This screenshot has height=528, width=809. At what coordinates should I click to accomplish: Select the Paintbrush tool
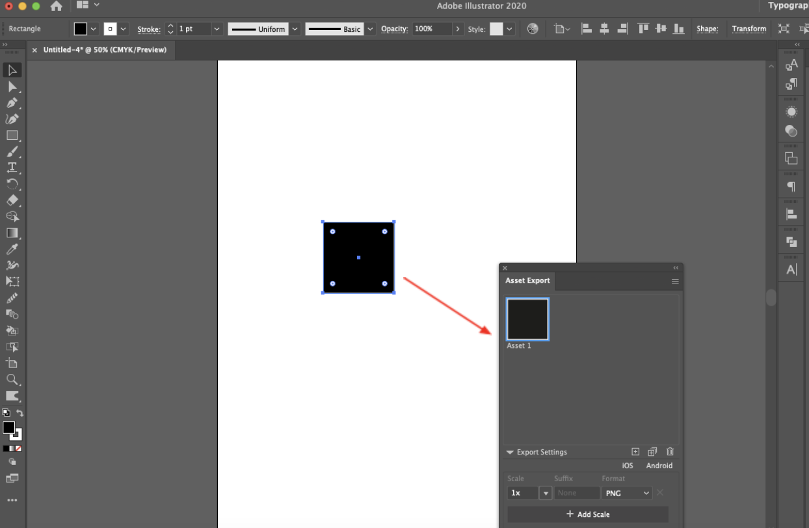coord(12,152)
